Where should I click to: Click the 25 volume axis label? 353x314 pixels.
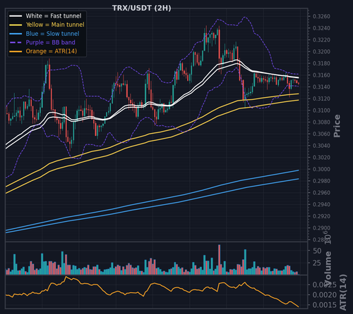[317, 263]
